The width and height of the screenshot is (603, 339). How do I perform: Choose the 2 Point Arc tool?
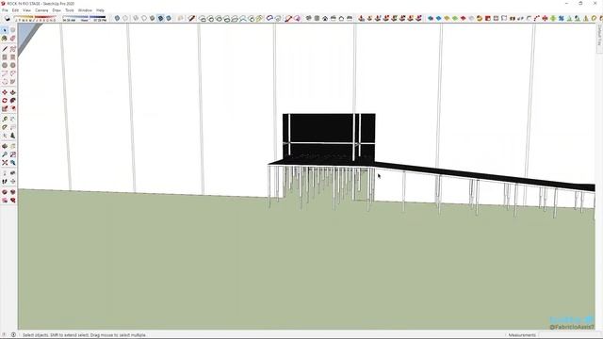tap(12, 73)
